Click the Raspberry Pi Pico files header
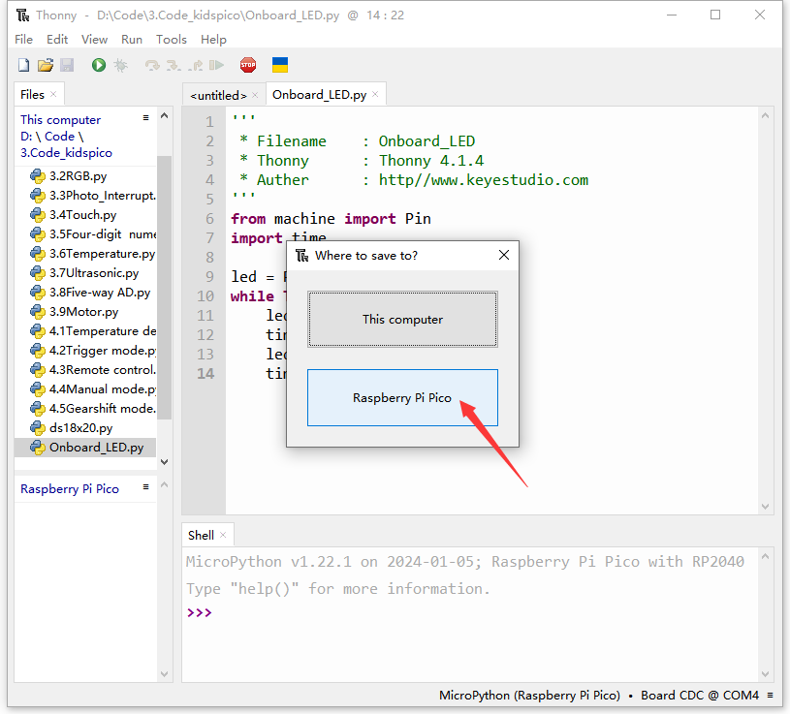The height and width of the screenshot is (714, 790). pyautogui.click(x=70, y=489)
